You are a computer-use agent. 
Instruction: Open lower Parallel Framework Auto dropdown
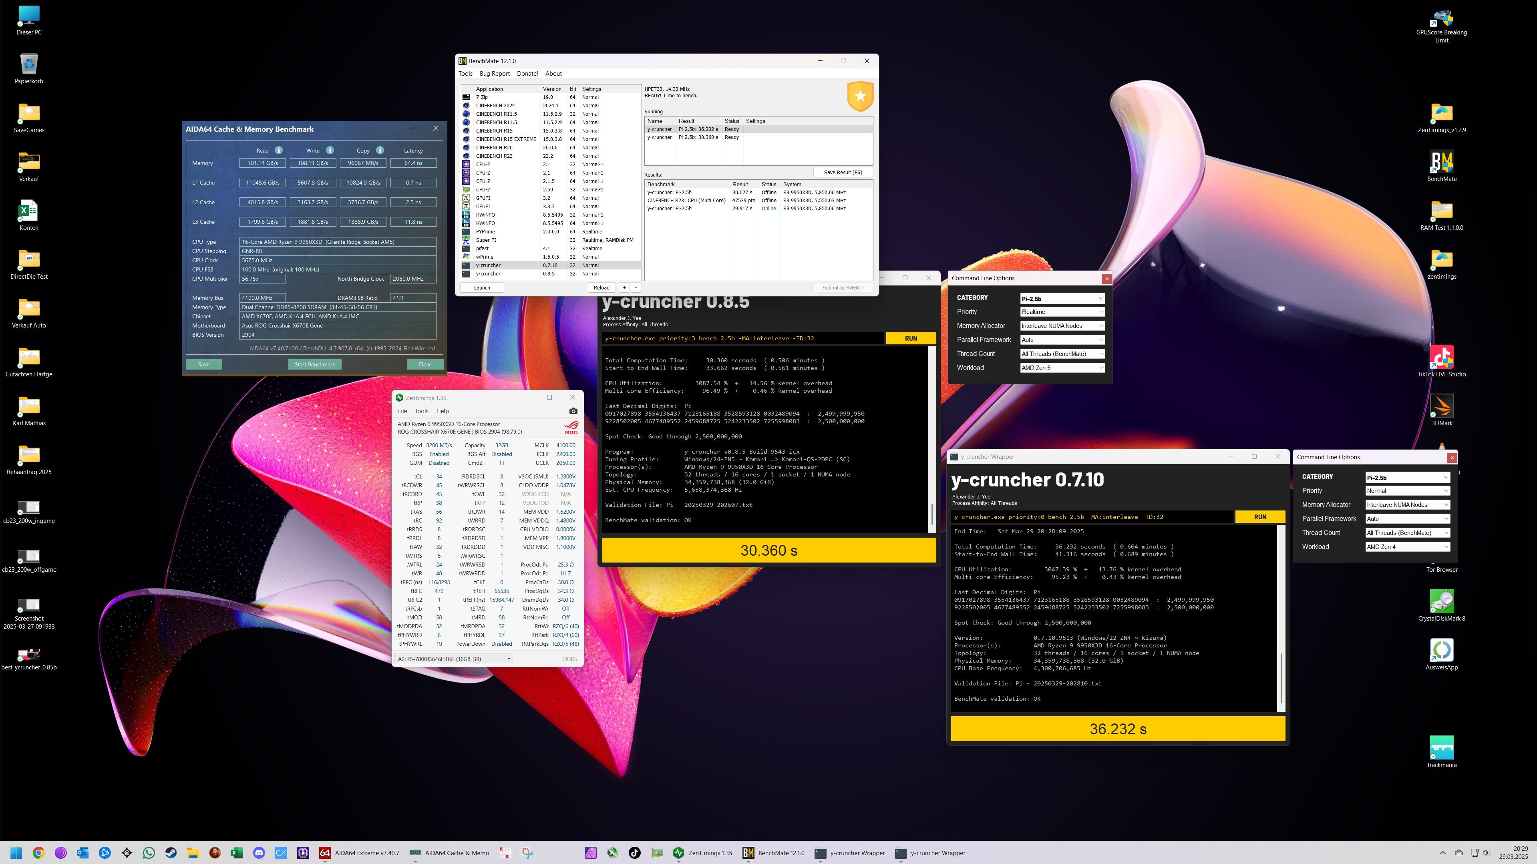[x=1408, y=518]
